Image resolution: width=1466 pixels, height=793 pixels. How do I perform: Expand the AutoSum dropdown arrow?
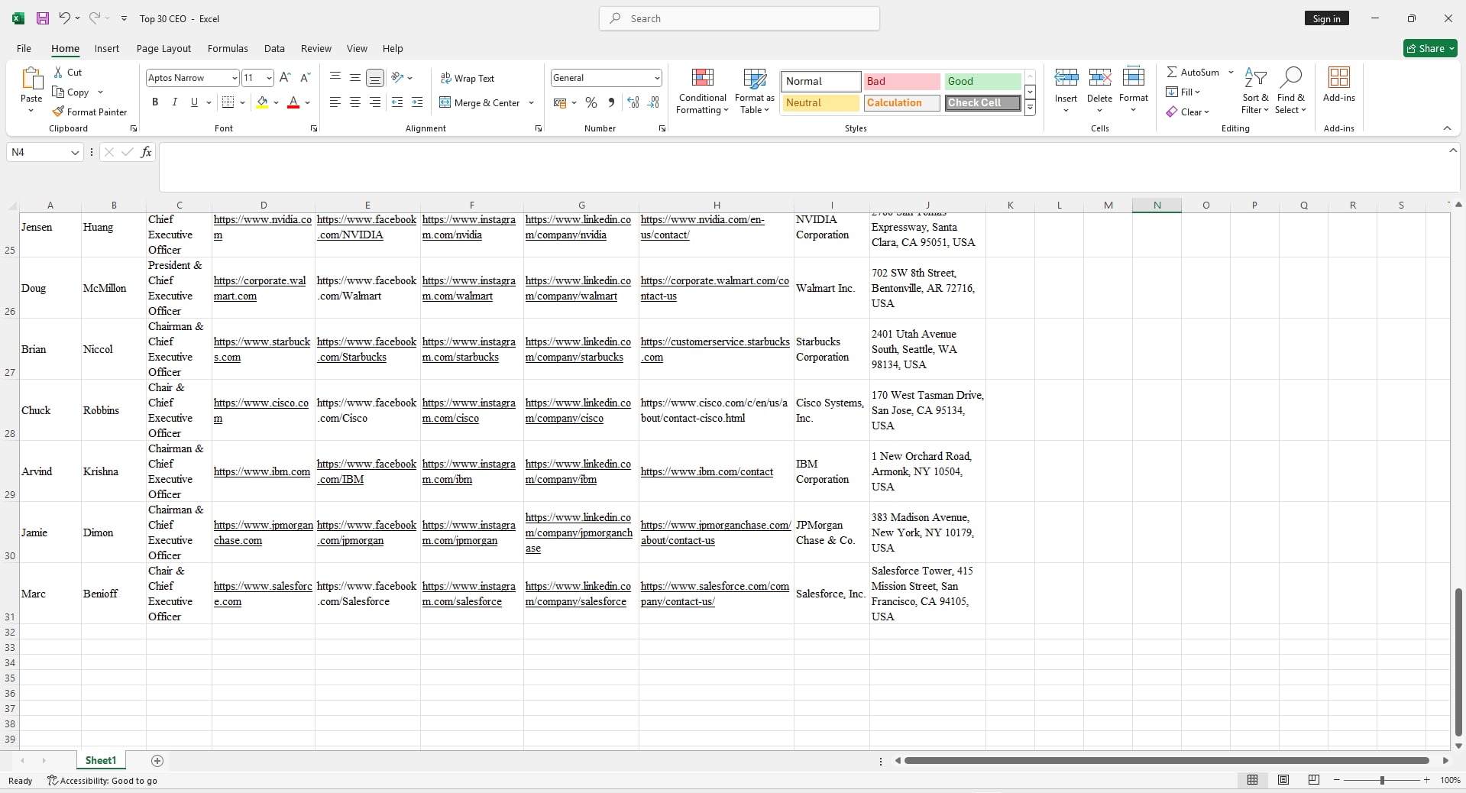[1231, 72]
